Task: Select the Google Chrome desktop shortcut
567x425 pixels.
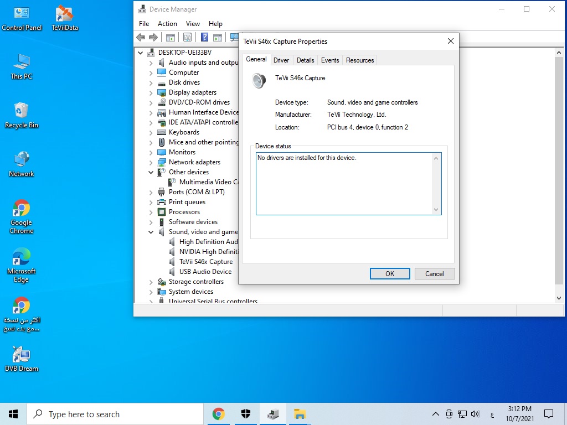Action: [x=22, y=217]
